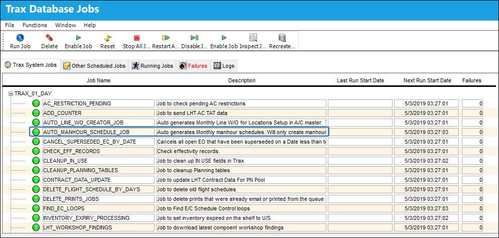Select the INVENTORY_EXPIRY_PROCESSING job name
Screen dimensions: 499x238
pyautogui.click(x=98, y=218)
